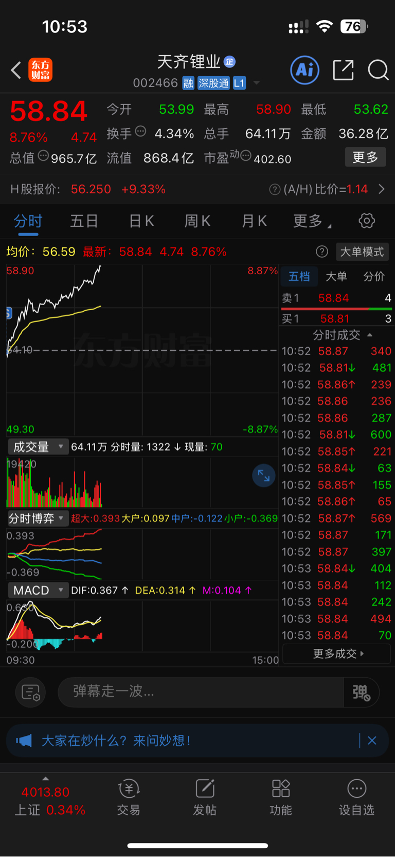Viewport: 395px width, 857px height.
Task: Open H-share quote chevron arrow
Action: click(382, 189)
